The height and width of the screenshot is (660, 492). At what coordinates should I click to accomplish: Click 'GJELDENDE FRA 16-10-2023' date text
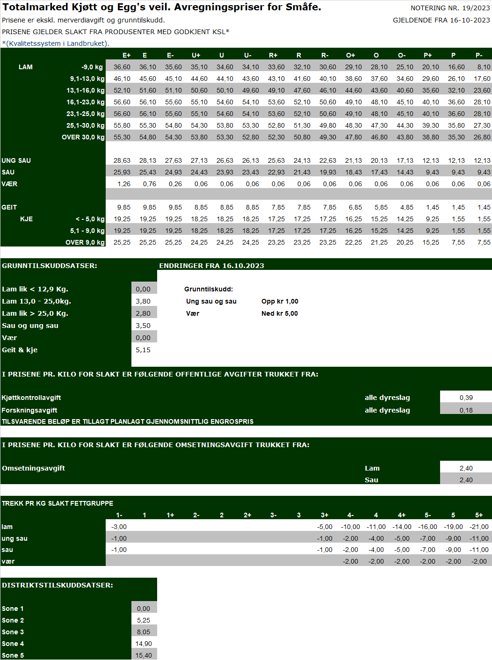tap(441, 20)
